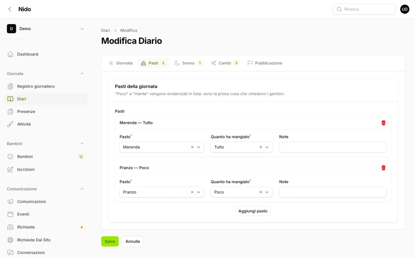Image resolution: width=414 pixels, height=258 pixels.
Task: Click the Registro giornaliero clipboard icon
Action: [10, 86]
